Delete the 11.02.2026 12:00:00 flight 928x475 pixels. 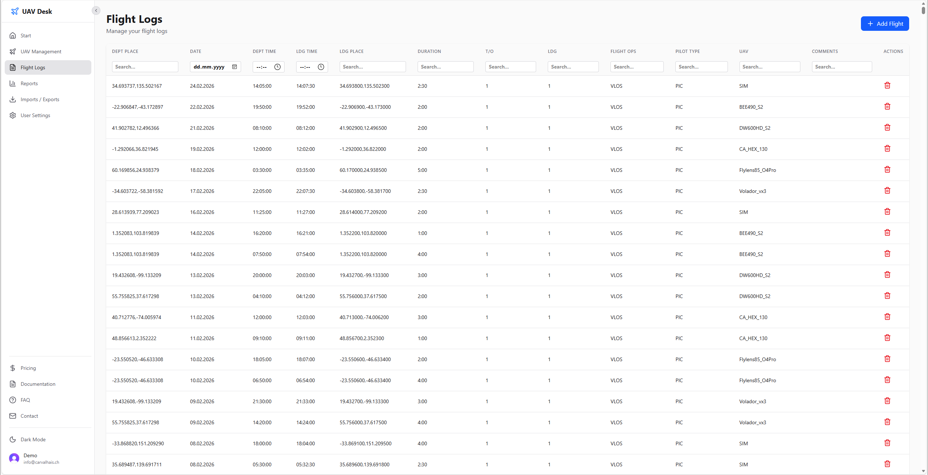click(x=887, y=317)
